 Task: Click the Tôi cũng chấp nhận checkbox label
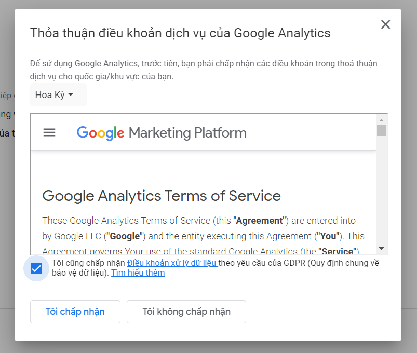[88, 263]
